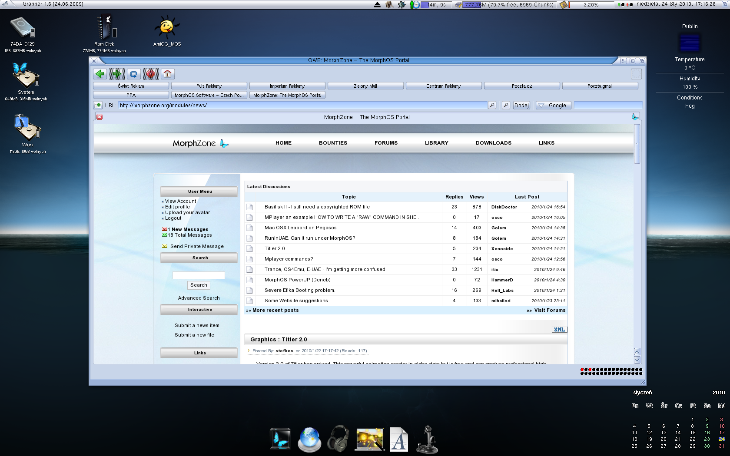This screenshot has width=730, height=456.
Task: Click the View Account link
Action: point(180,201)
